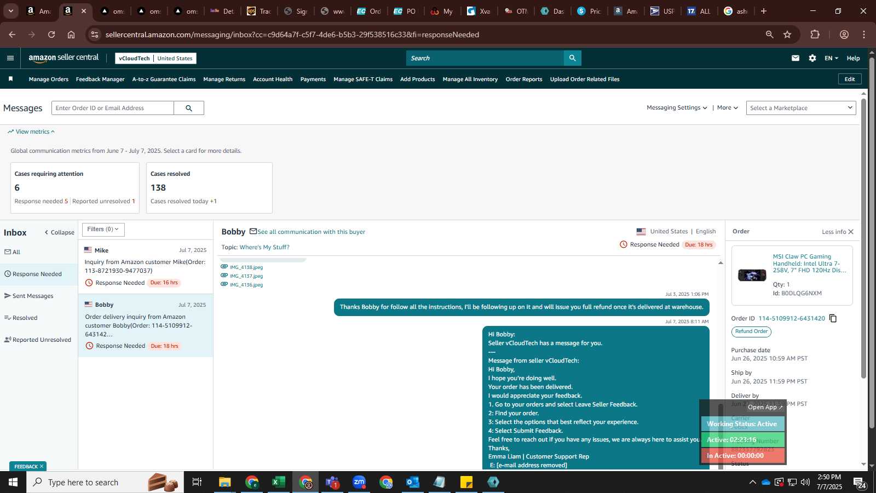Click the Windows Start button
The width and height of the screenshot is (876, 493).
(13, 482)
